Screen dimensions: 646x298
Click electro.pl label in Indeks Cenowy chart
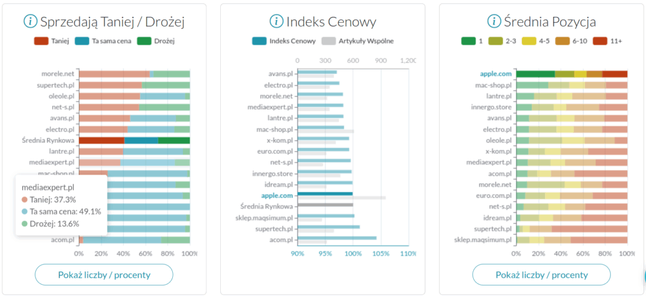pos(279,85)
